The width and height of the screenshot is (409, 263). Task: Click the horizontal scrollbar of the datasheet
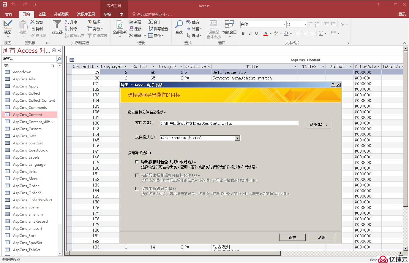(x=175, y=253)
